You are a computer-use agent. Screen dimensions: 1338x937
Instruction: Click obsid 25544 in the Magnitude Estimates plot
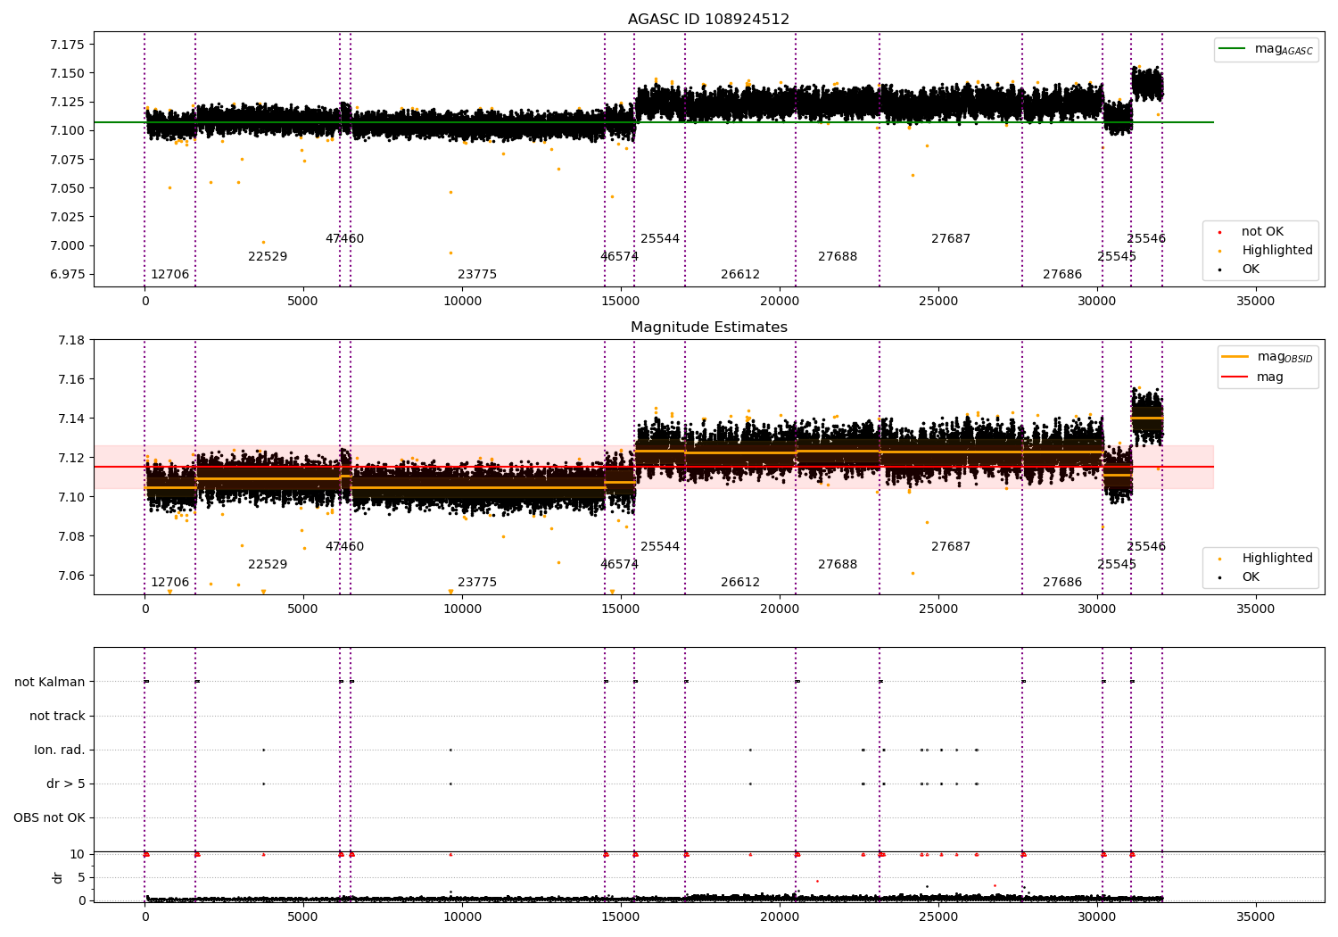[660, 547]
